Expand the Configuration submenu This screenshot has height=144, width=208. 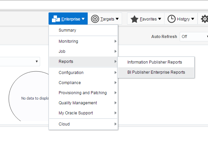tap(83, 73)
